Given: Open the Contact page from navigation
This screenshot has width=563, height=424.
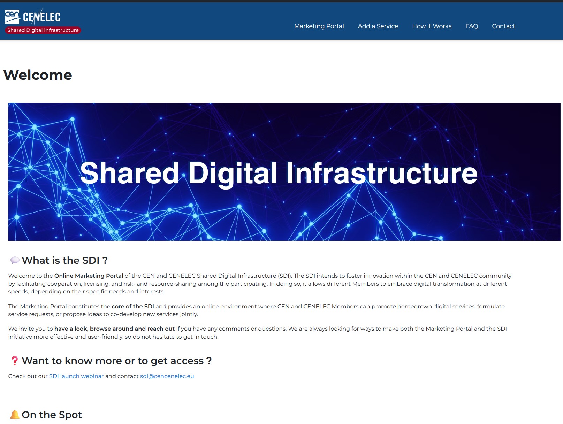Looking at the screenshot, I should pos(503,26).
